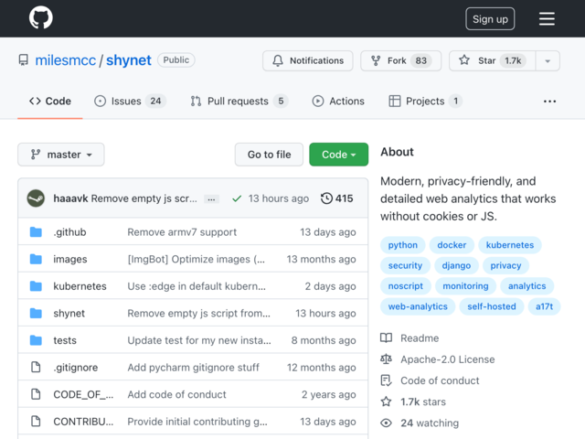Viewport: 585px width, 439px height.
Task: Open the master branch dropdown
Action: [61, 155]
